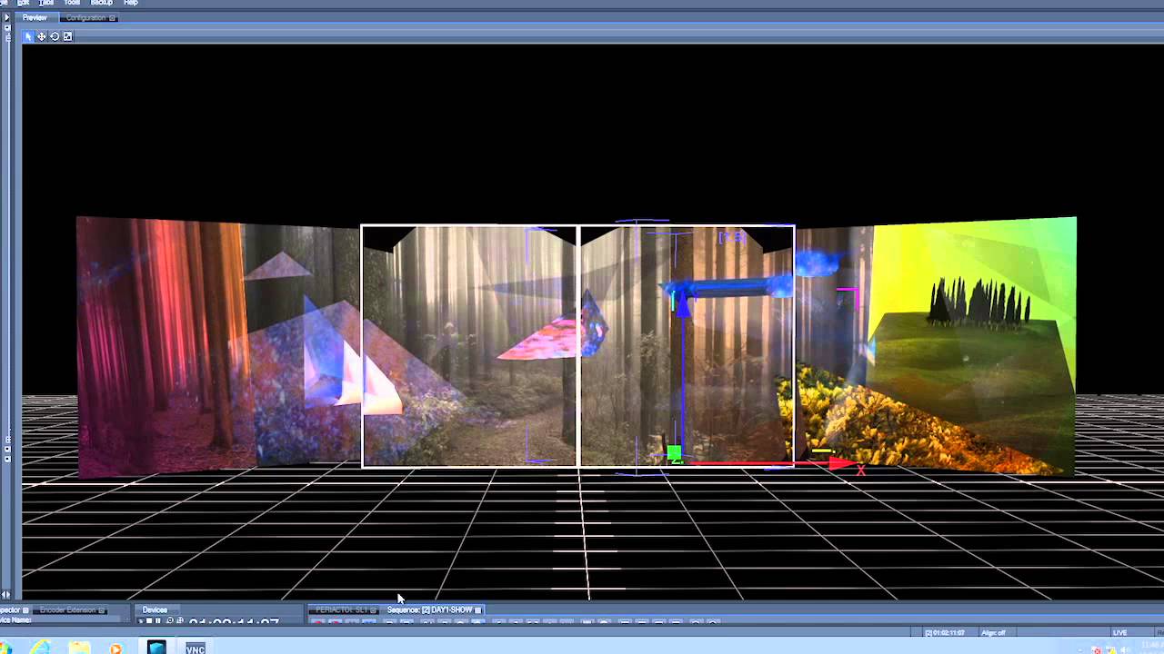
Task: Switch to the Preview tab
Action: coord(35,18)
